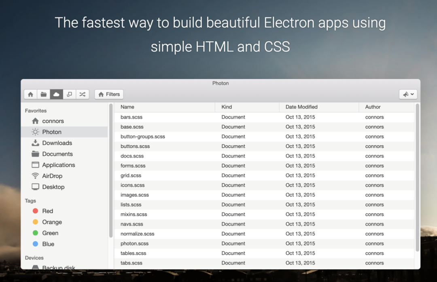The image size is (437, 282).
Task: Select the Orange tag
Action: [x=64, y=222]
